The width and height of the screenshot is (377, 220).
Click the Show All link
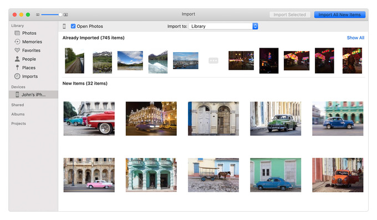click(355, 38)
